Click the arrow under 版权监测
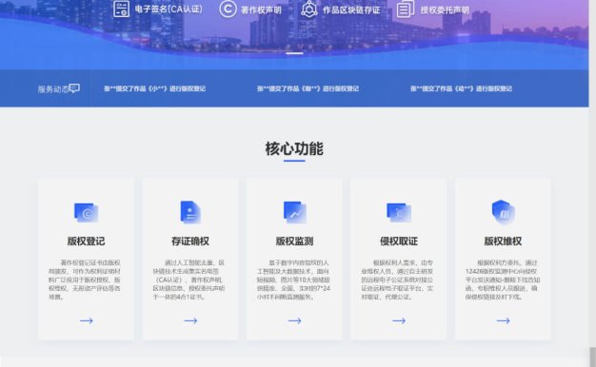The height and width of the screenshot is (367, 596). pos(294,320)
